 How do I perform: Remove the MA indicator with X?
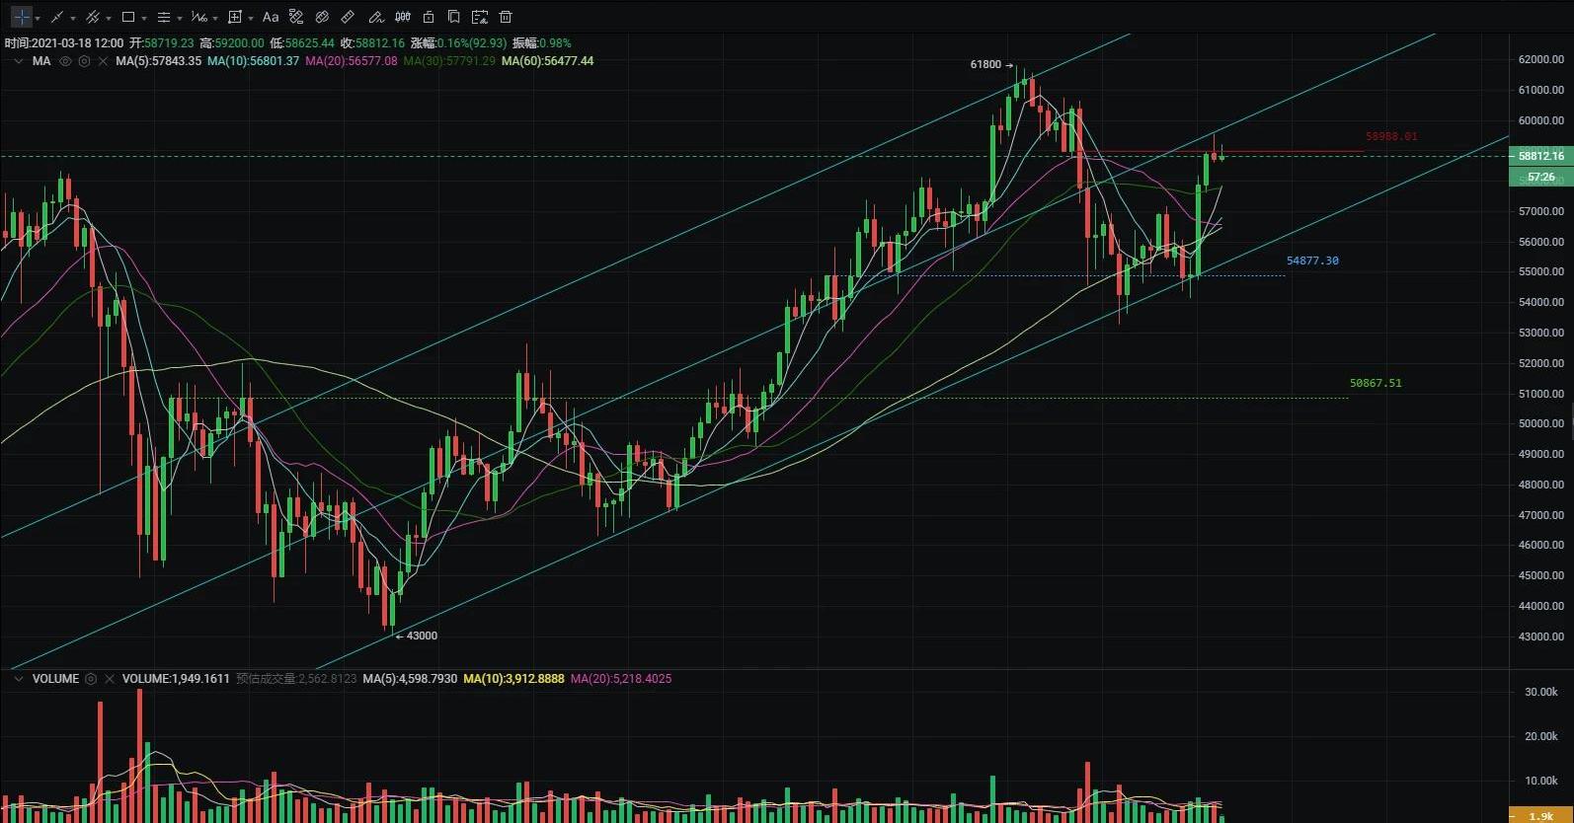click(x=102, y=61)
